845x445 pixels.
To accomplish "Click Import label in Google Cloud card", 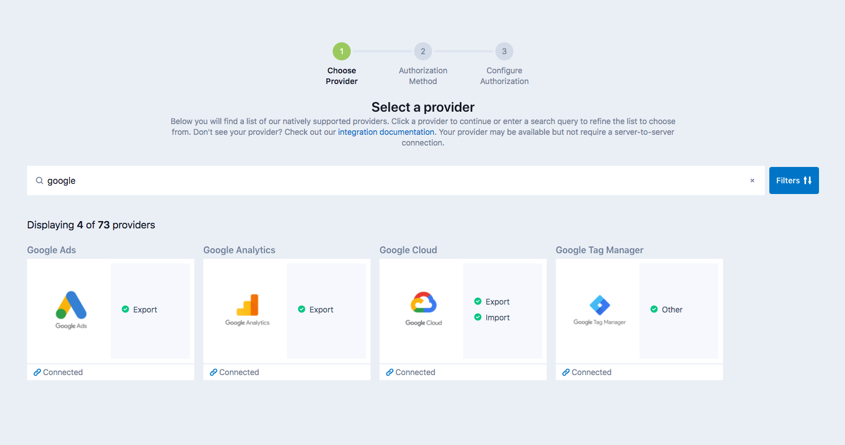I will pyautogui.click(x=498, y=318).
